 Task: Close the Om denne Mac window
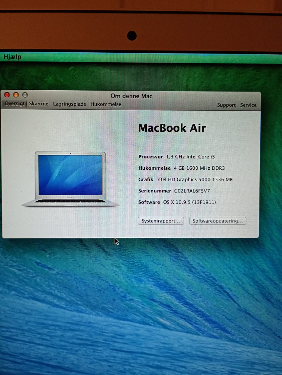[7, 95]
